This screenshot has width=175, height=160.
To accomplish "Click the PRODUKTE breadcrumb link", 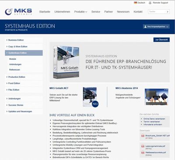I will pyautogui.click(x=23, y=30).
